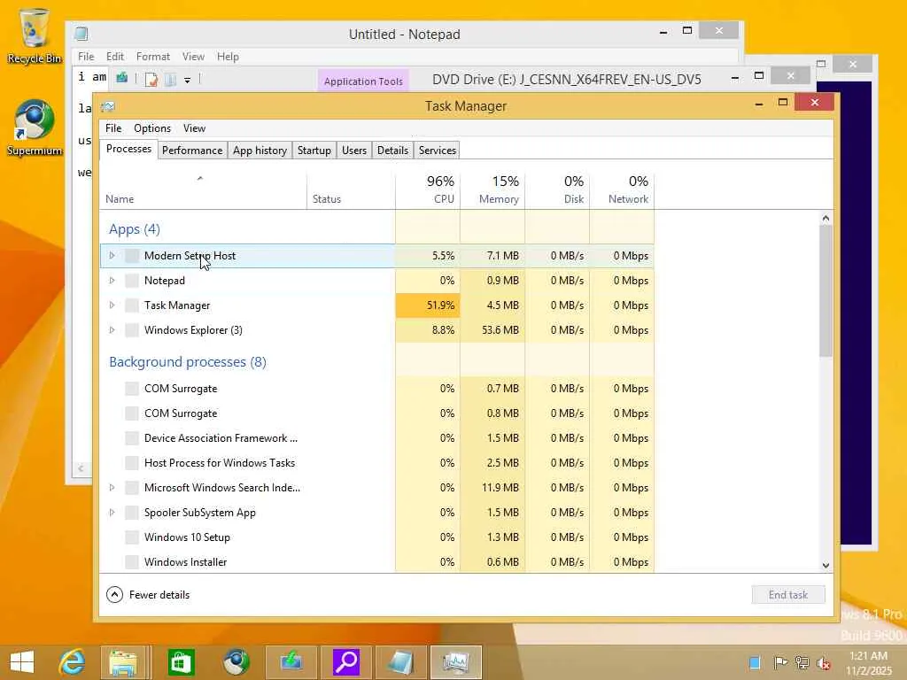The height and width of the screenshot is (680, 907).
Task: Open the Windows Store taskbar icon
Action: point(181,662)
